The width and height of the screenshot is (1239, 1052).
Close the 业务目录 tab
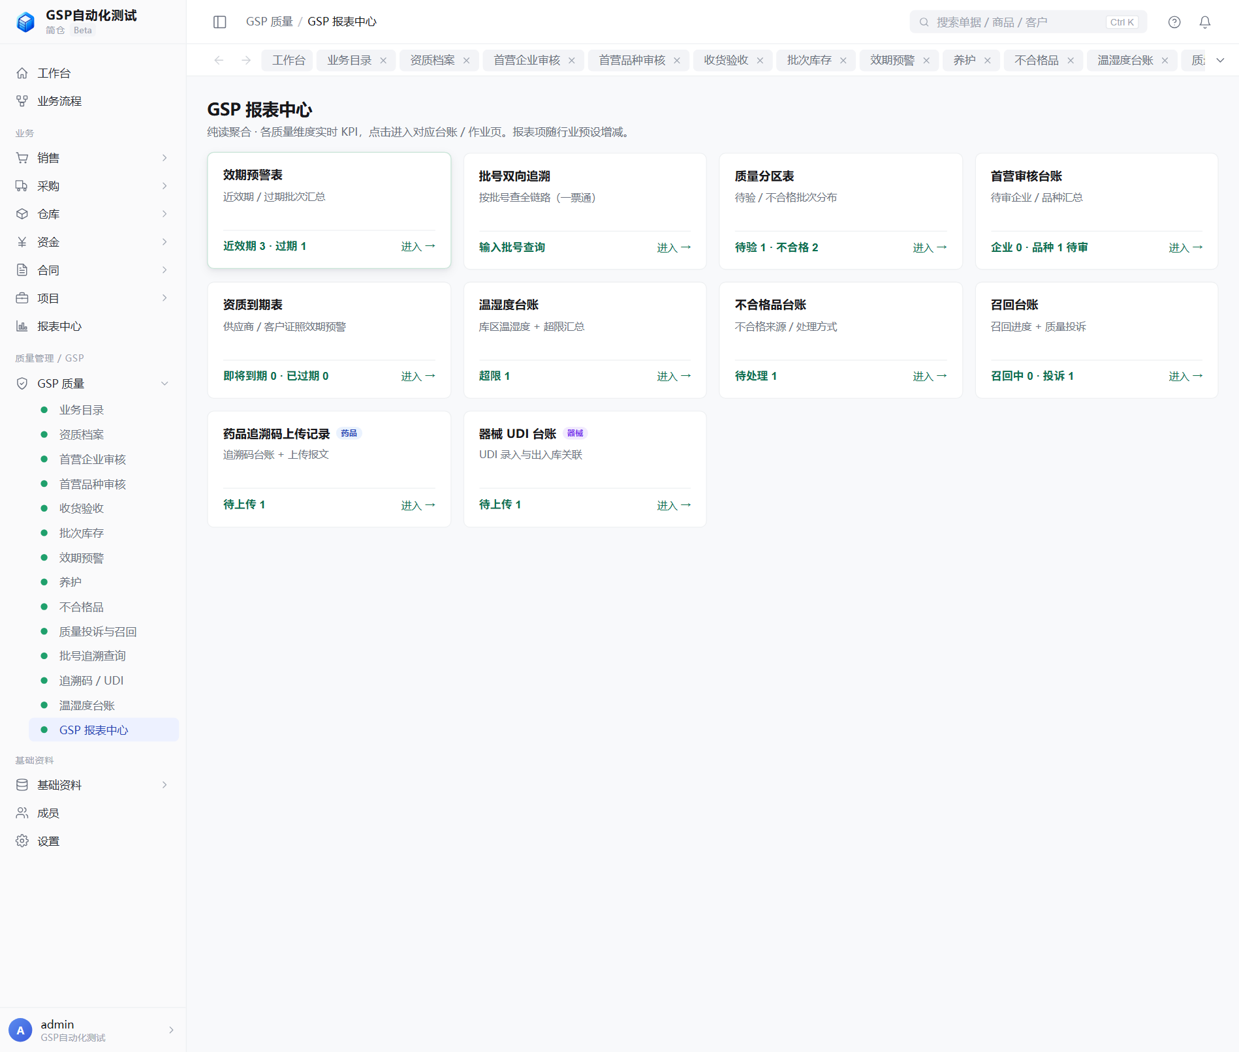[383, 61]
